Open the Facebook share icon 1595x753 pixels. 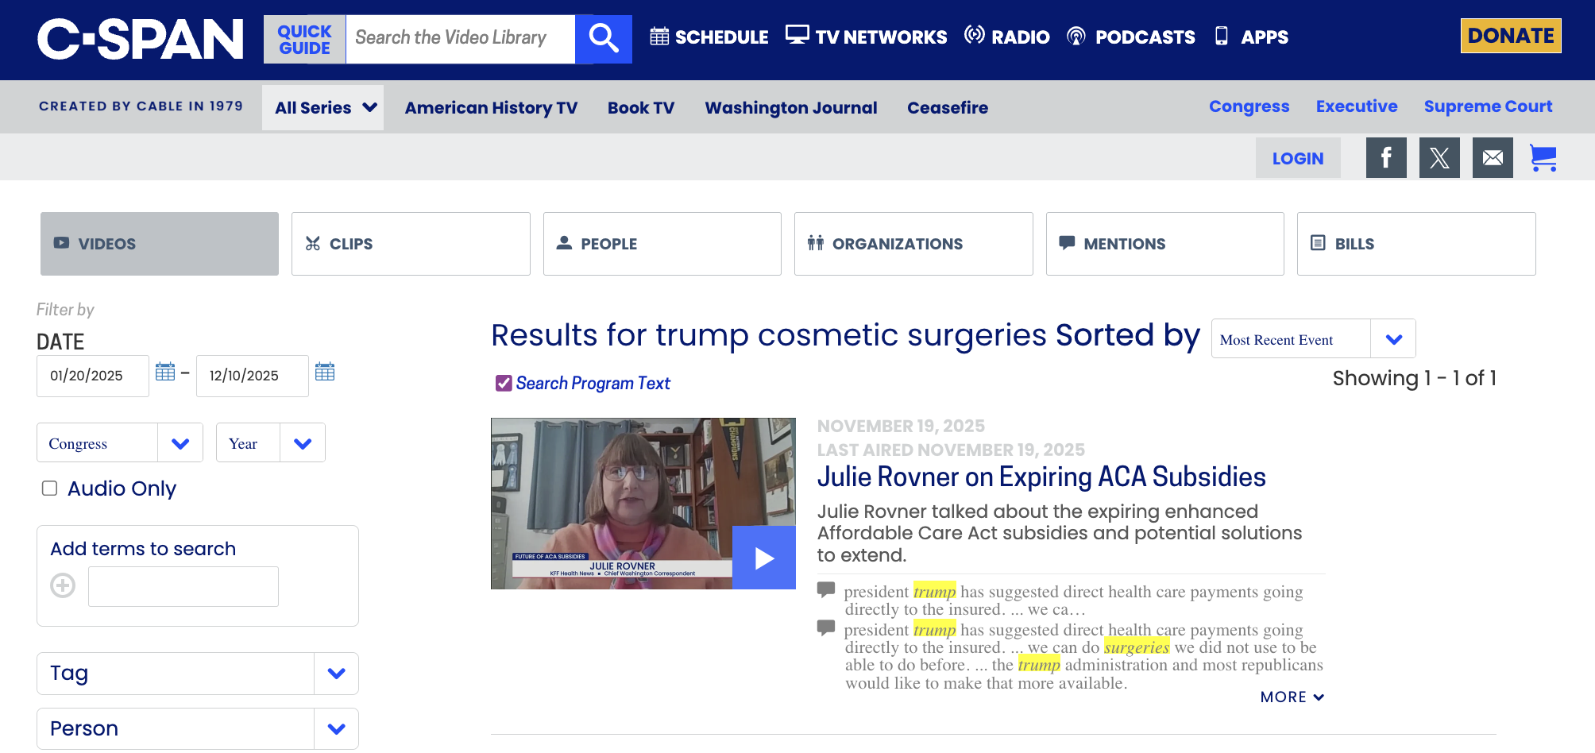click(1385, 158)
